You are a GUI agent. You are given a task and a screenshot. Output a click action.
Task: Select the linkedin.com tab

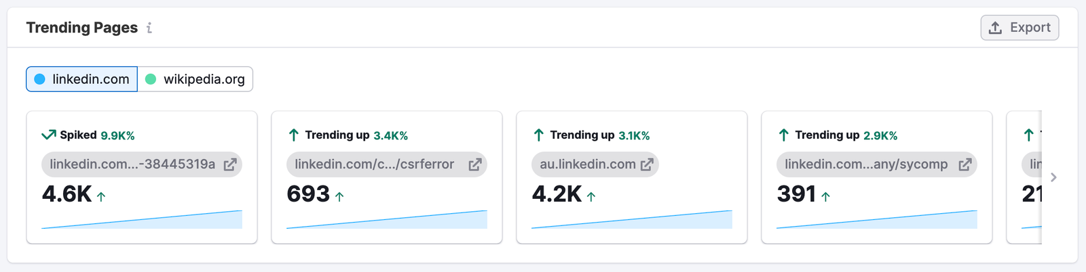tap(82, 79)
